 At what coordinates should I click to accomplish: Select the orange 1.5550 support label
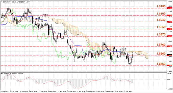pos(161,64)
